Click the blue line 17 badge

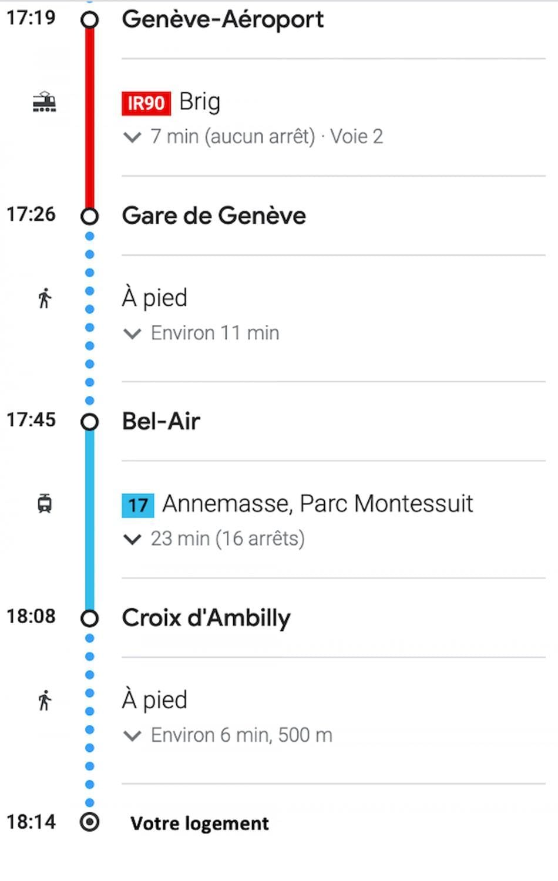pos(138,505)
